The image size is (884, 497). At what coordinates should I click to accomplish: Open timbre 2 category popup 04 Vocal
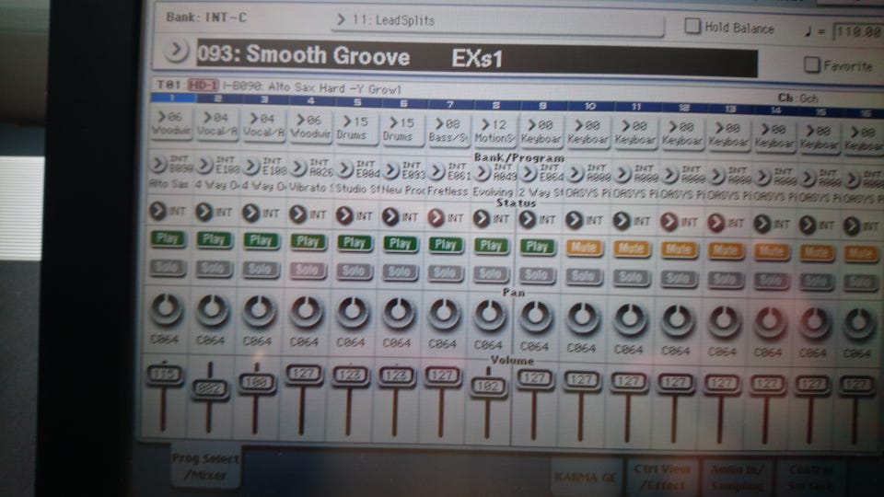tap(217, 124)
